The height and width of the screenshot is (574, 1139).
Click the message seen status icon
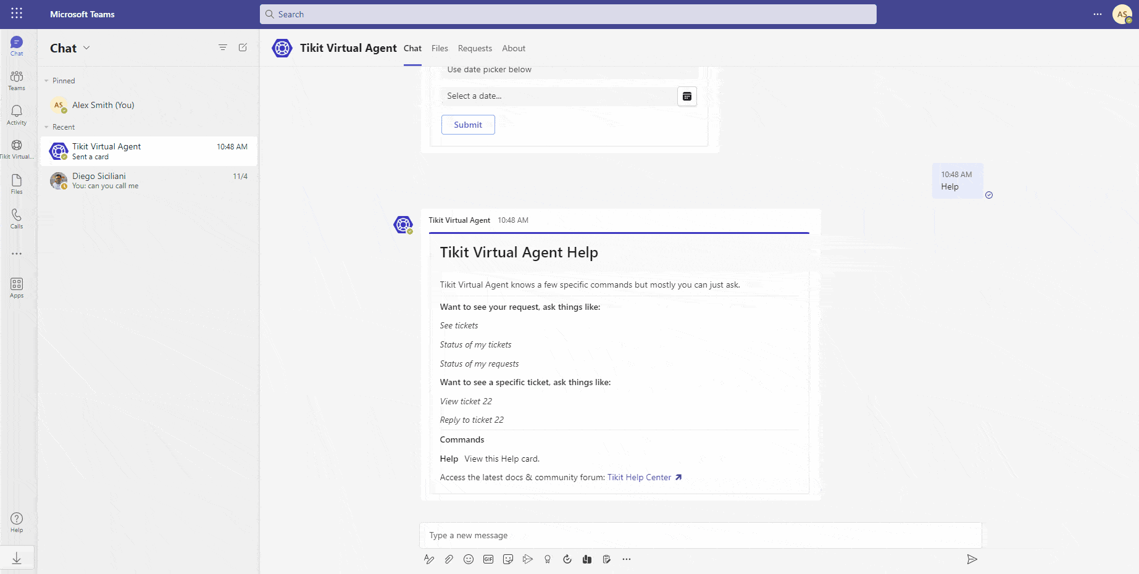click(989, 195)
